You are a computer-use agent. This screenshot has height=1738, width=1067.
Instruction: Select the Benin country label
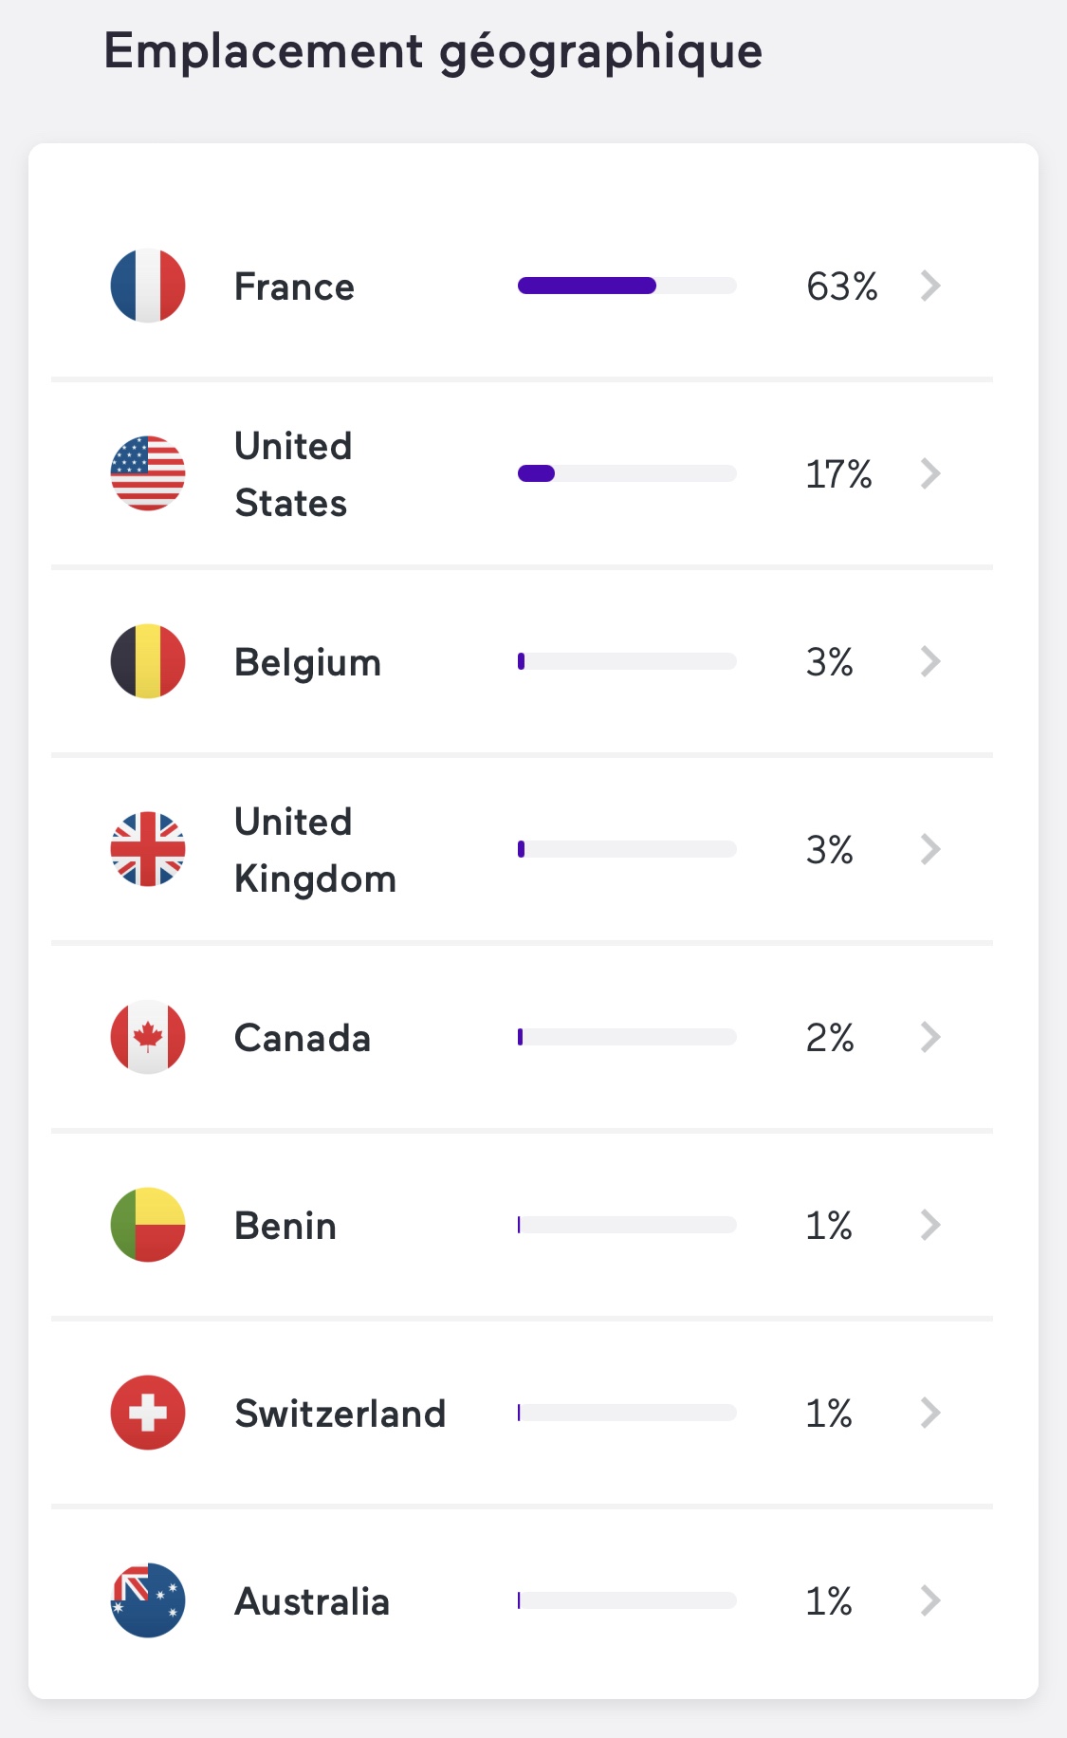[x=285, y=1226]
